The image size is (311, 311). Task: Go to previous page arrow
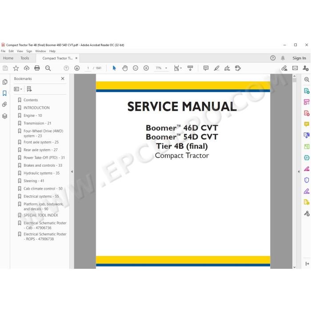[x=66, y=68]
